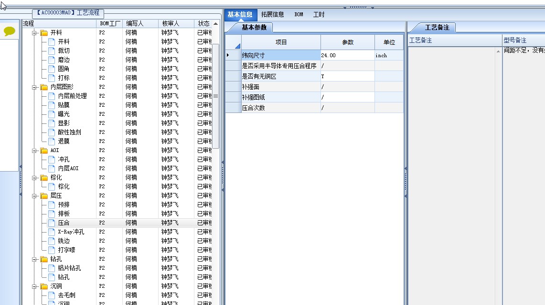
Task: Click the document icon beside 磨边
Action: (x=52, y=60)
